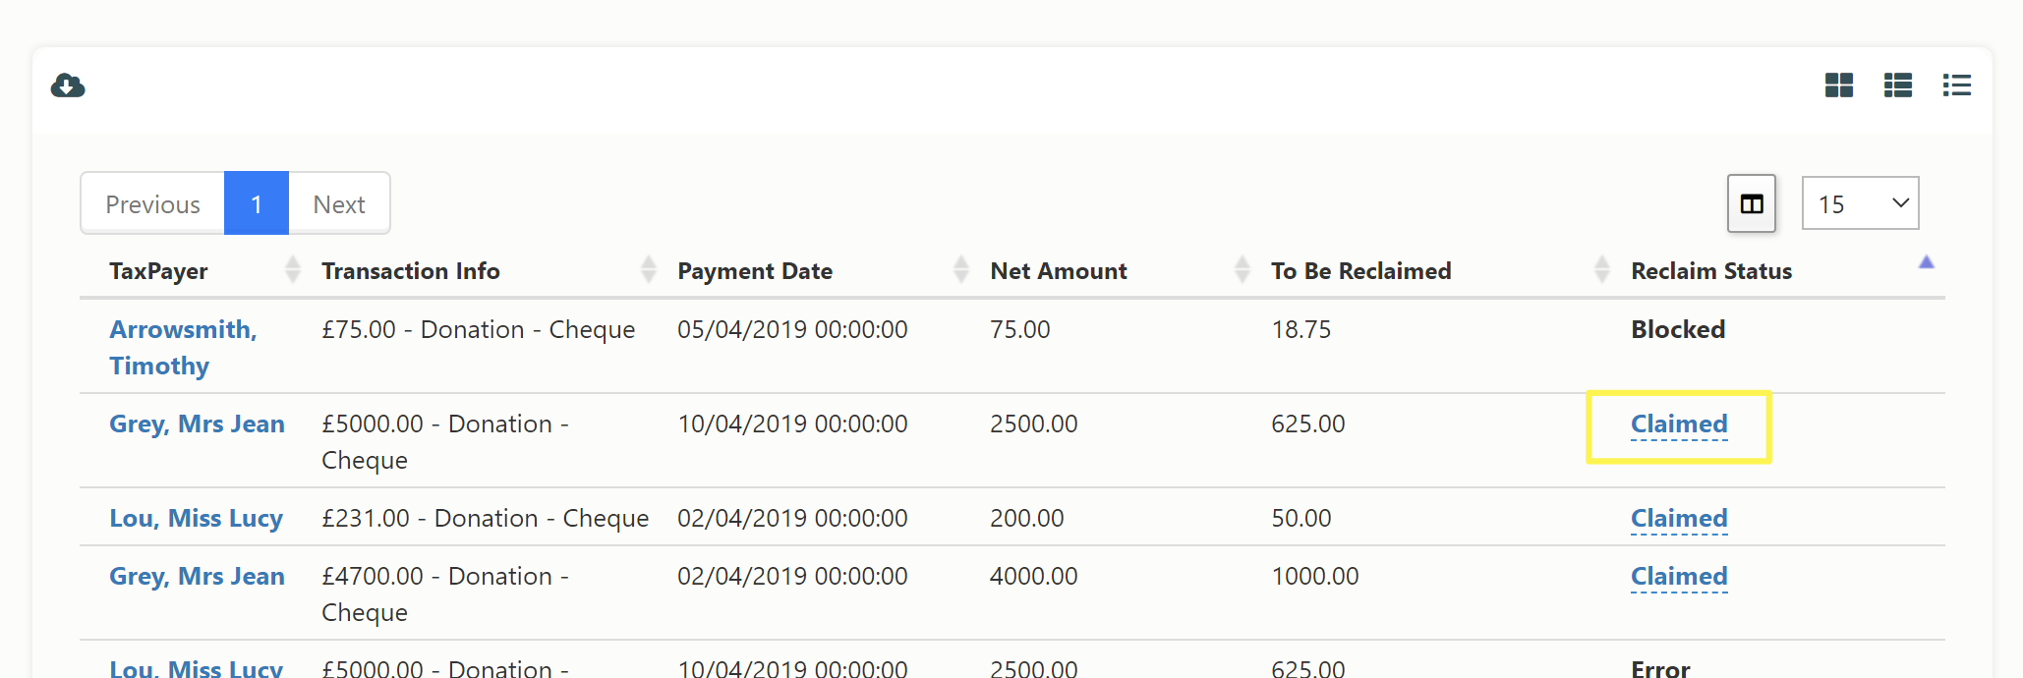Click to be reclaimed value 1000.00

(x=1315, y=577)
